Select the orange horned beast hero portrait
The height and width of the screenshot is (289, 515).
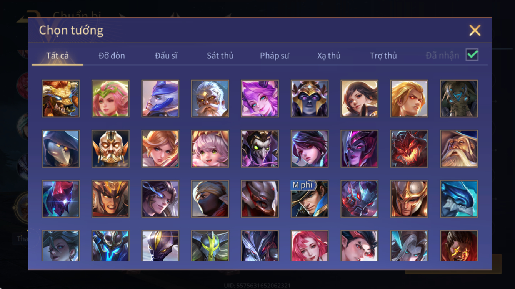[x=61, y=99]
